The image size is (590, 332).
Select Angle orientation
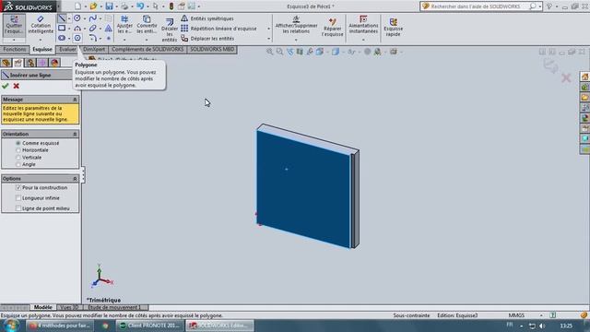click(x=18, y=164)
